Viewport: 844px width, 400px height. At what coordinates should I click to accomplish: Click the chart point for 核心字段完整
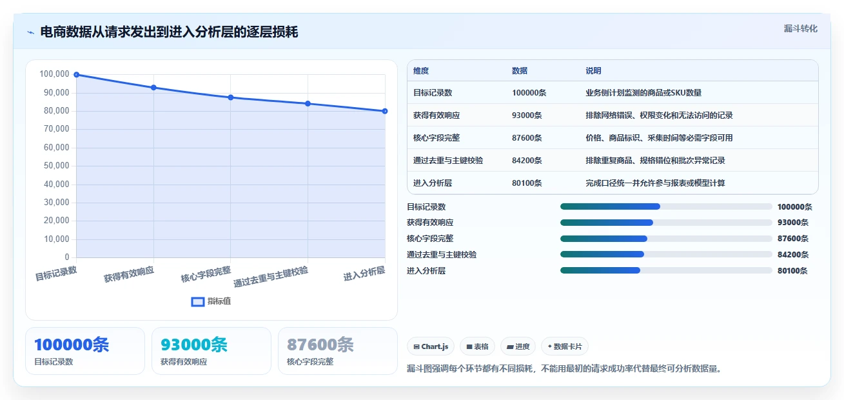point(231,97)
